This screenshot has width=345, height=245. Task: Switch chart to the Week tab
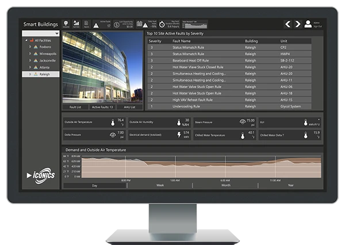[160, 185]
